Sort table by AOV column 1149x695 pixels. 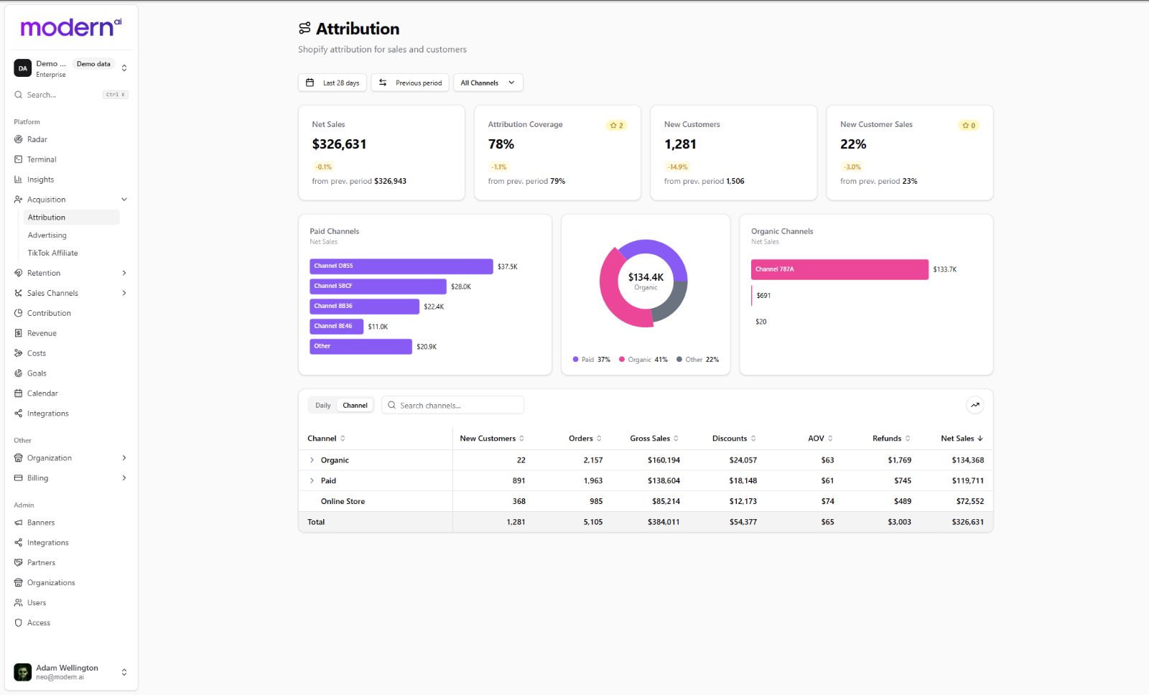[x=820, y=439]
